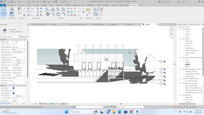Open the Windows taskbar Search box

coord(81,112)
